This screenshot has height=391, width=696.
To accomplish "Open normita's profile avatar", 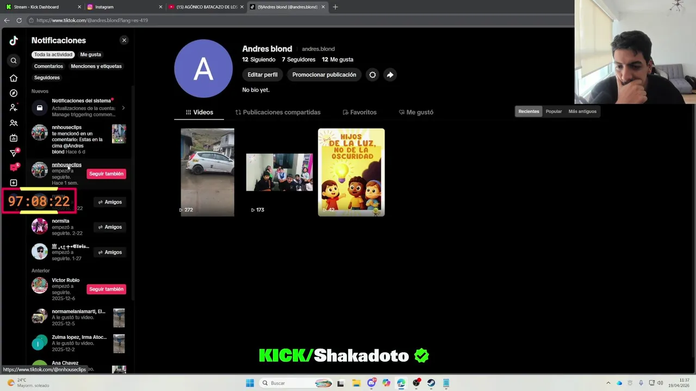I will [39, 226].
